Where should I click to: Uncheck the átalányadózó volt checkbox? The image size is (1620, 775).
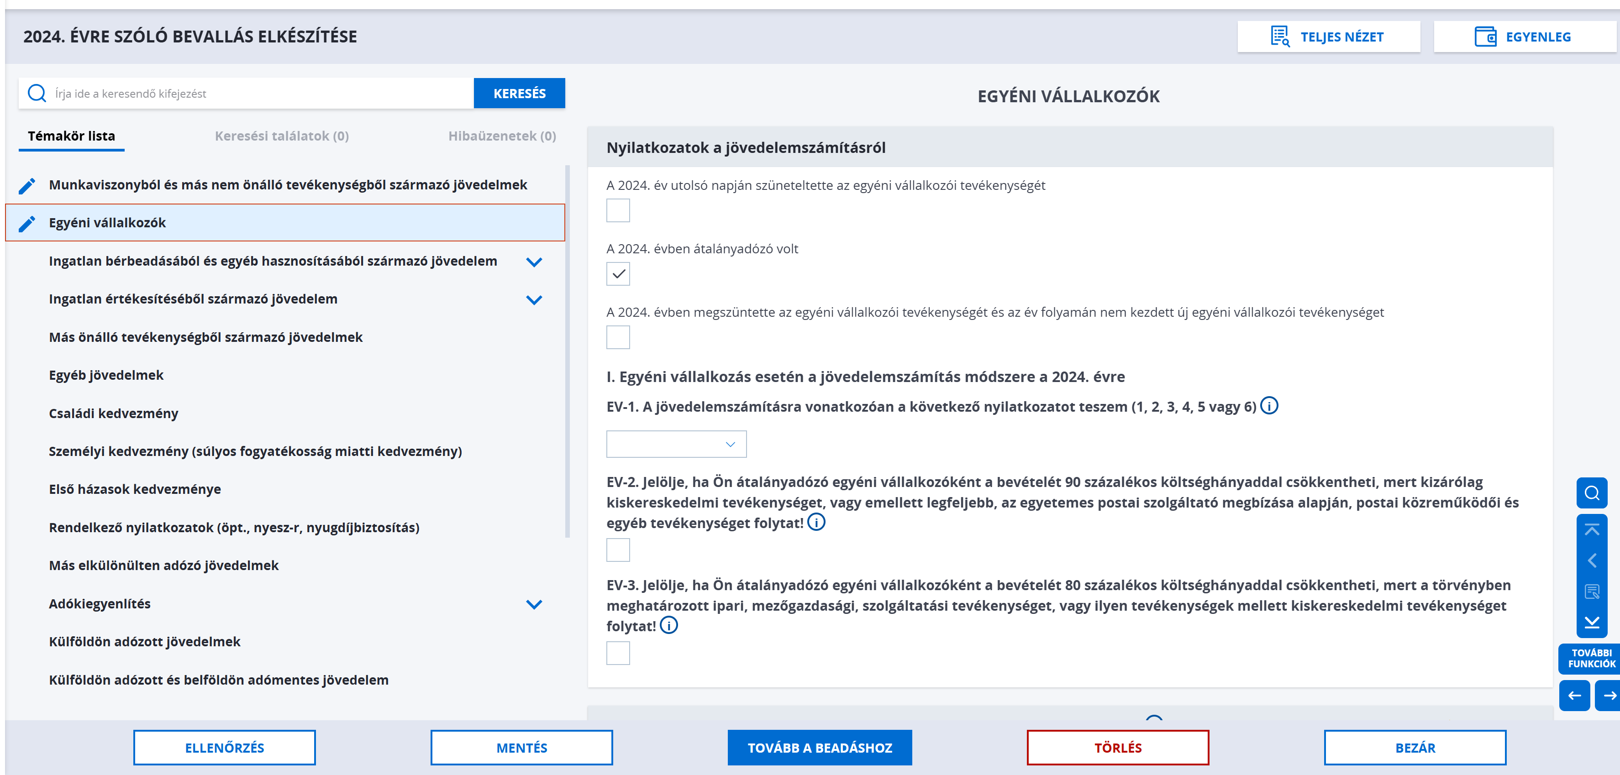618,274
